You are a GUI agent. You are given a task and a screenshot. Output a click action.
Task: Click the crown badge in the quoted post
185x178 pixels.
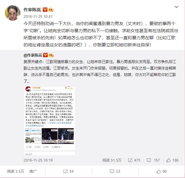click(51, 55)
